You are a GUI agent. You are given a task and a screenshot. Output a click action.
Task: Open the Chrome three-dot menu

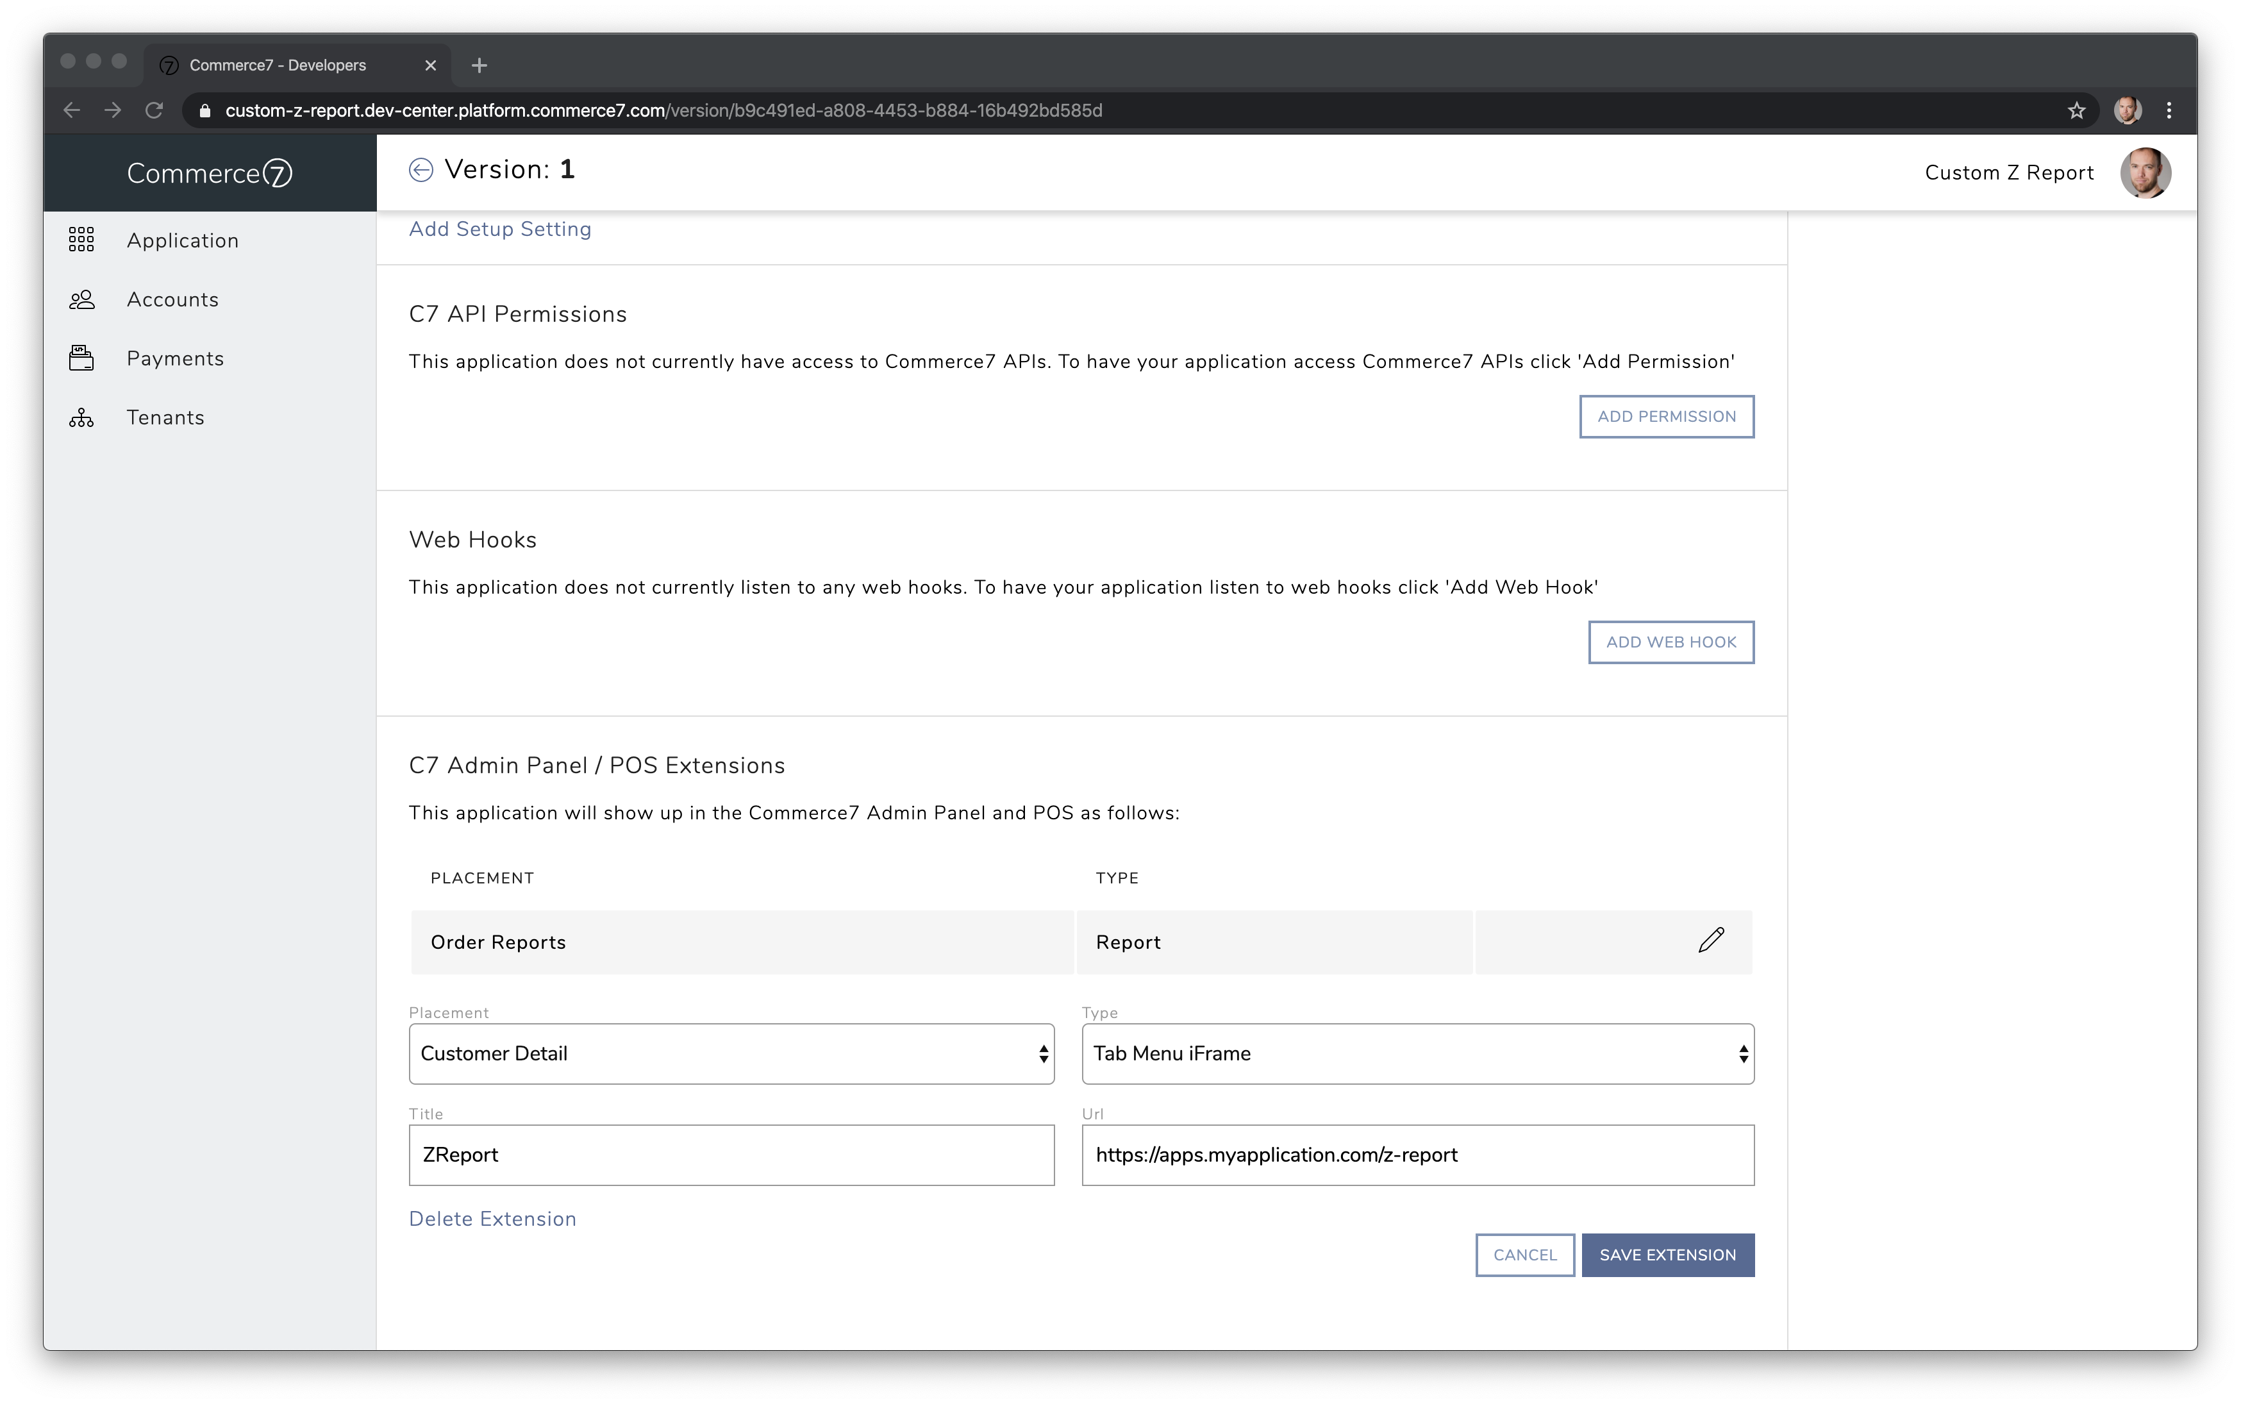[x=2169, y=110]
